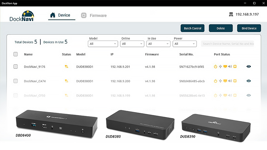Click the power icon for DockNavi_CA74
Image resolution: width=267 pixels, height=150 pixels.
[216, 81]
